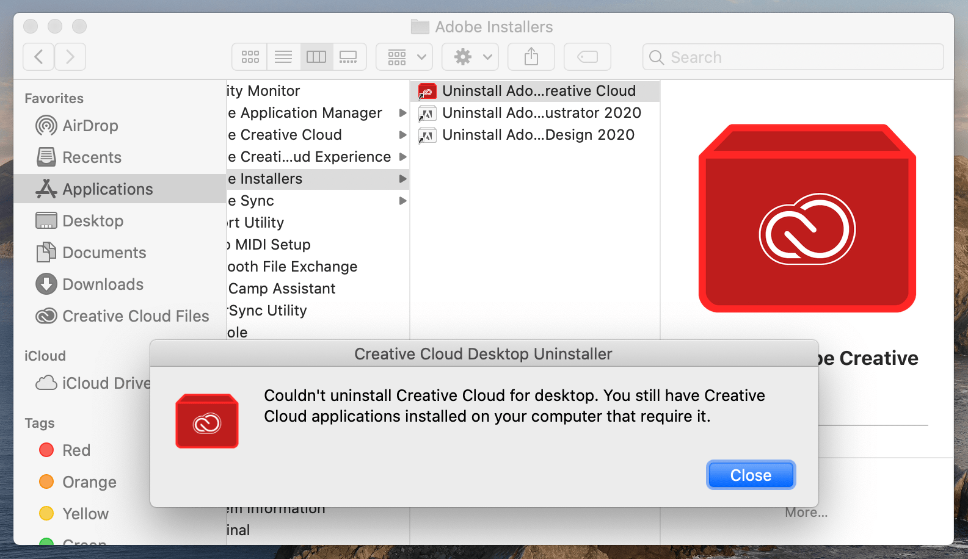This screenshot has height=559, width=968.
Task: Open the AirDrop sidebar label
Action: coord(90,126)
